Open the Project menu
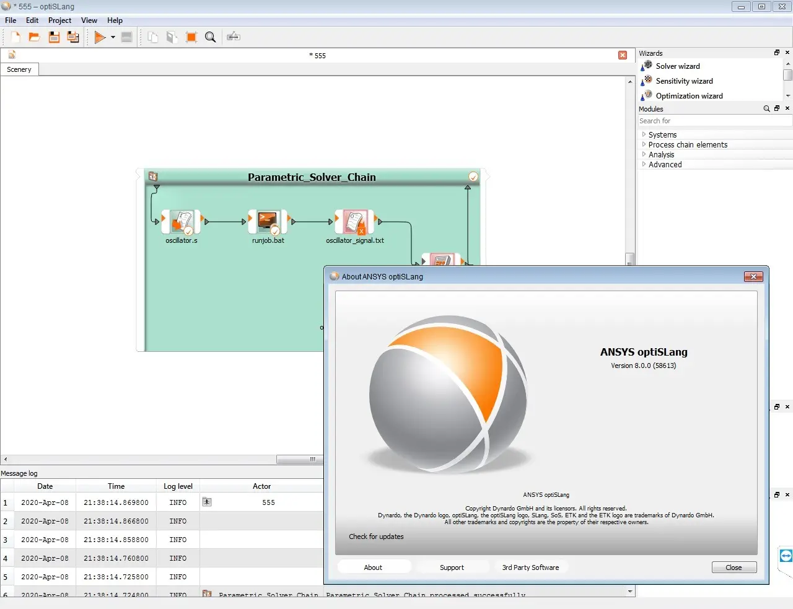 (59, 20)
